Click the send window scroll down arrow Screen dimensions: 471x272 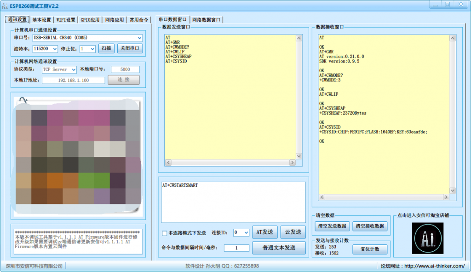299,156
